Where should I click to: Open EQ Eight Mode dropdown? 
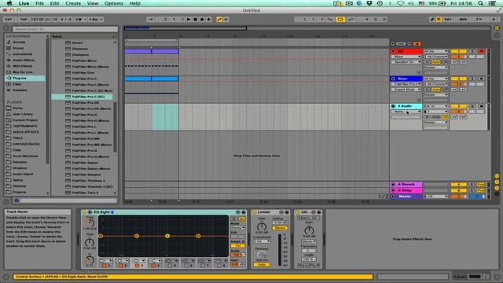[237, 228]
